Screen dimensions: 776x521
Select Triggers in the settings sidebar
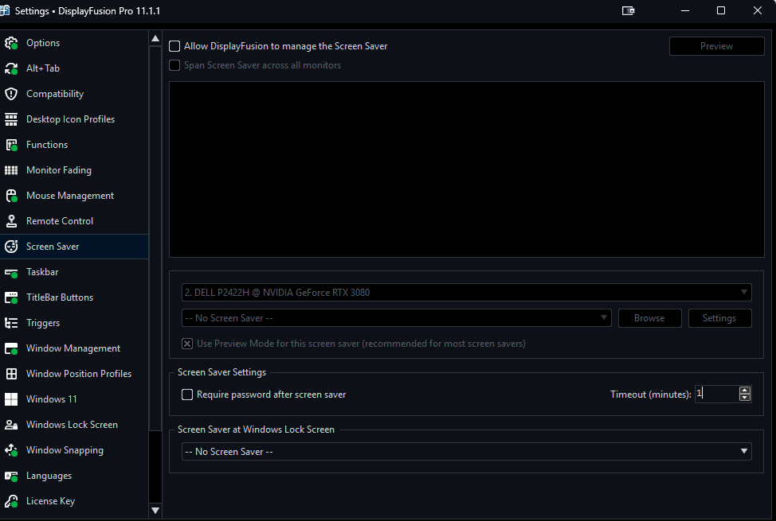click(43, 323)
